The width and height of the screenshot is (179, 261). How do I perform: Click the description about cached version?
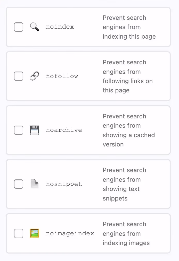129,130
